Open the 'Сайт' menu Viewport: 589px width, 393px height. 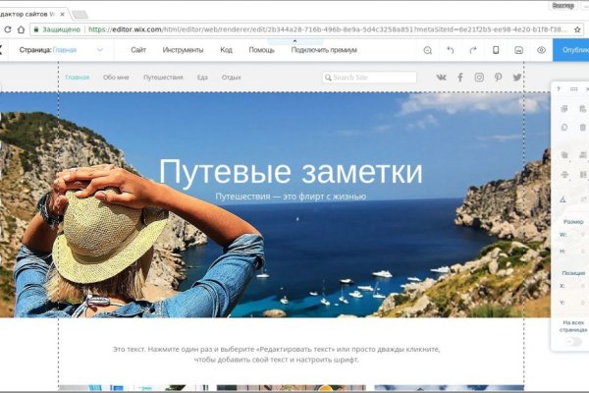tap(138, 49)
